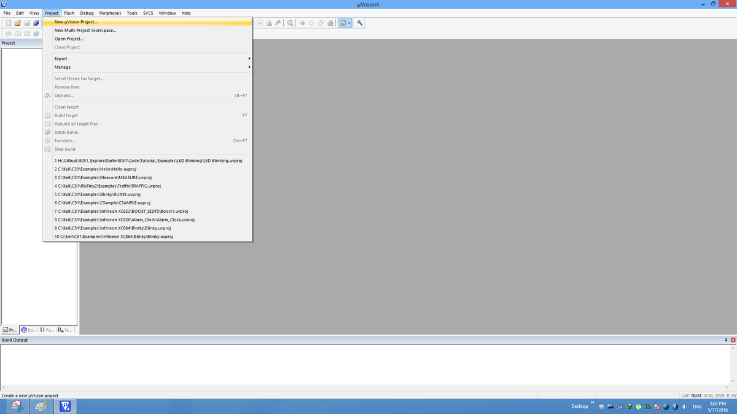The width and height of the screenshot is (737, 414).
Task: Expand the Manage submenu
Action: 147,67
